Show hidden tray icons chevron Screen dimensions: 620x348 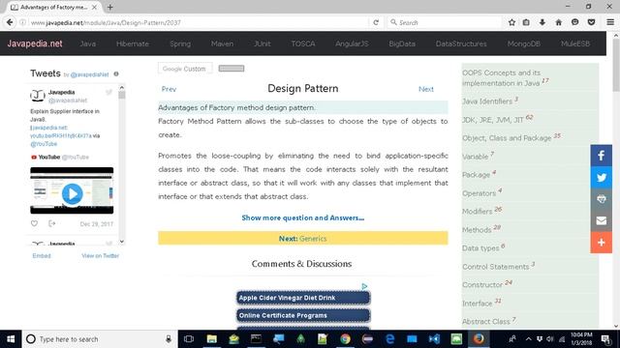coord(528,339)
